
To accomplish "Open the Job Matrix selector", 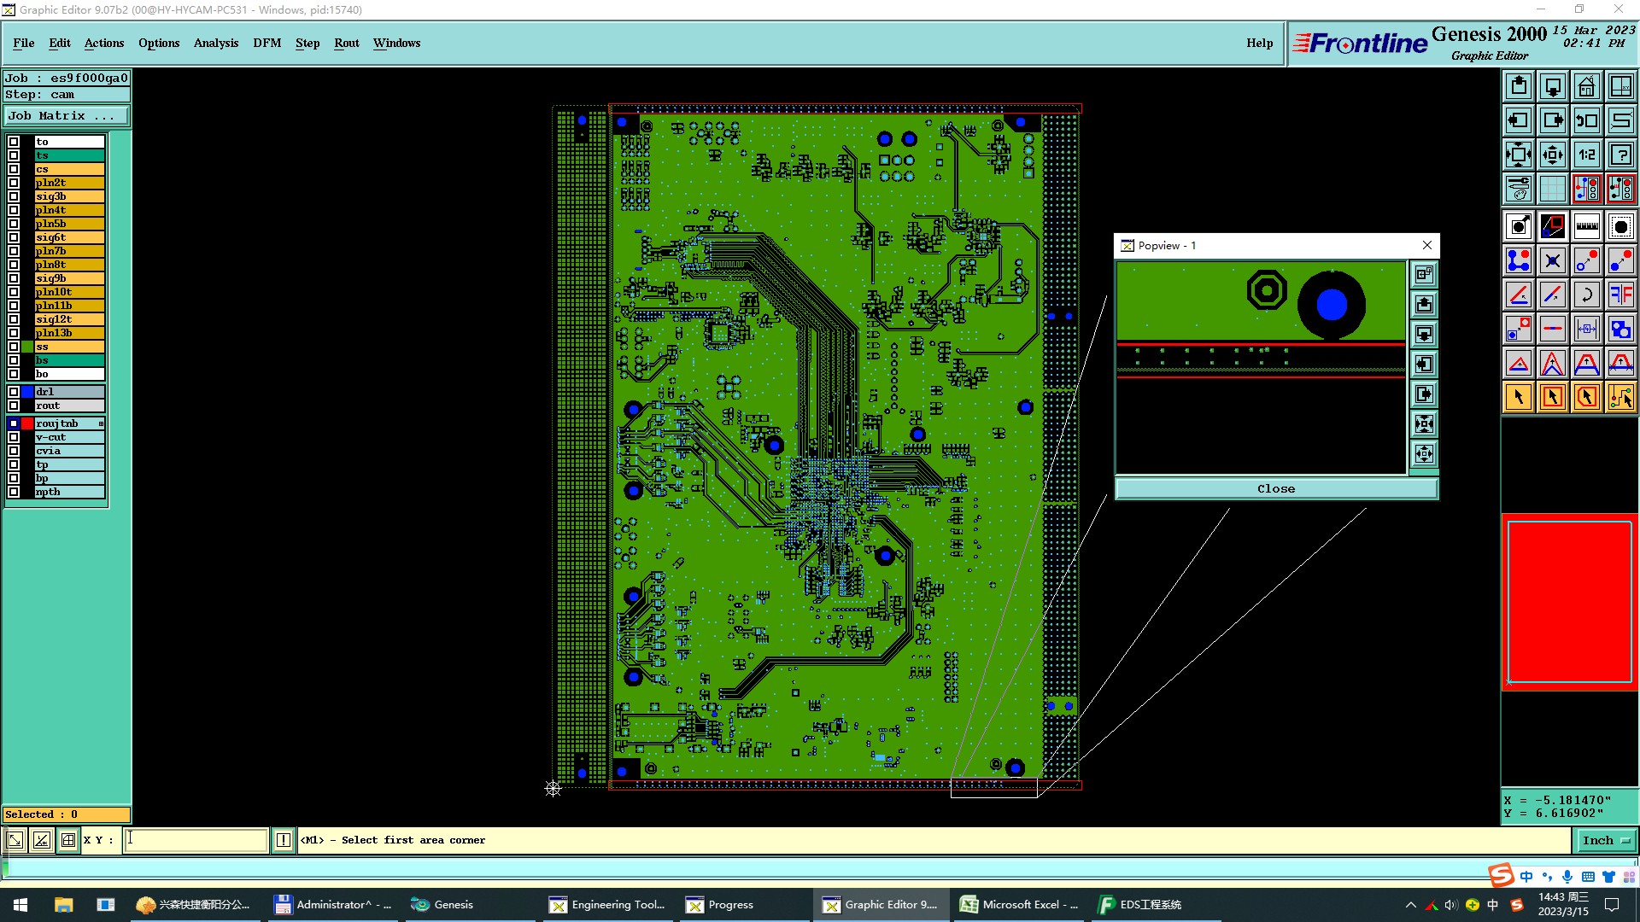I will point(67,116).
